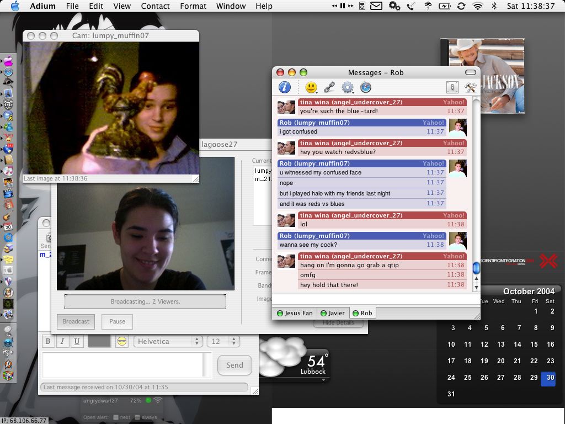The image size is (565, 424).
Task: Click the gear actions icon in Messages toolbar
Action: click(x=348, y=87)
